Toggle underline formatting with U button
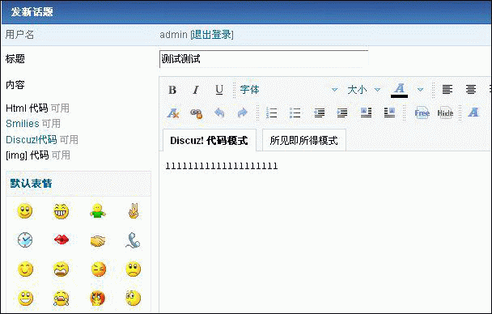The width and height of the screenshot is (492, 314). pyautogui.click(x=219, y=90)
